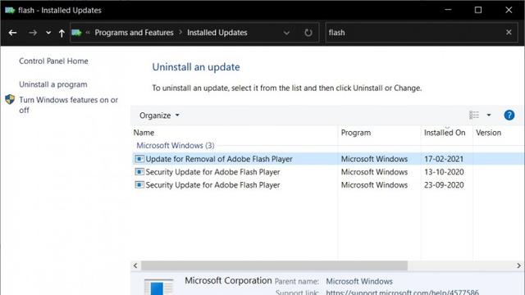This screenshot has width=525, height=295.
Task: Minimize the Installed Updates window
Action: (x=448, y=10)
